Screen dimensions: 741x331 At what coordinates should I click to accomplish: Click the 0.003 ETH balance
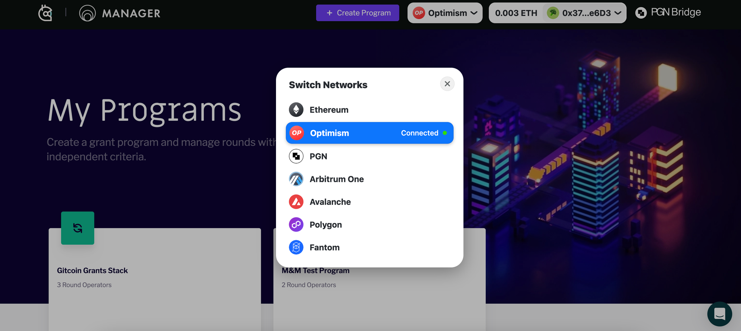pos(516,13)
